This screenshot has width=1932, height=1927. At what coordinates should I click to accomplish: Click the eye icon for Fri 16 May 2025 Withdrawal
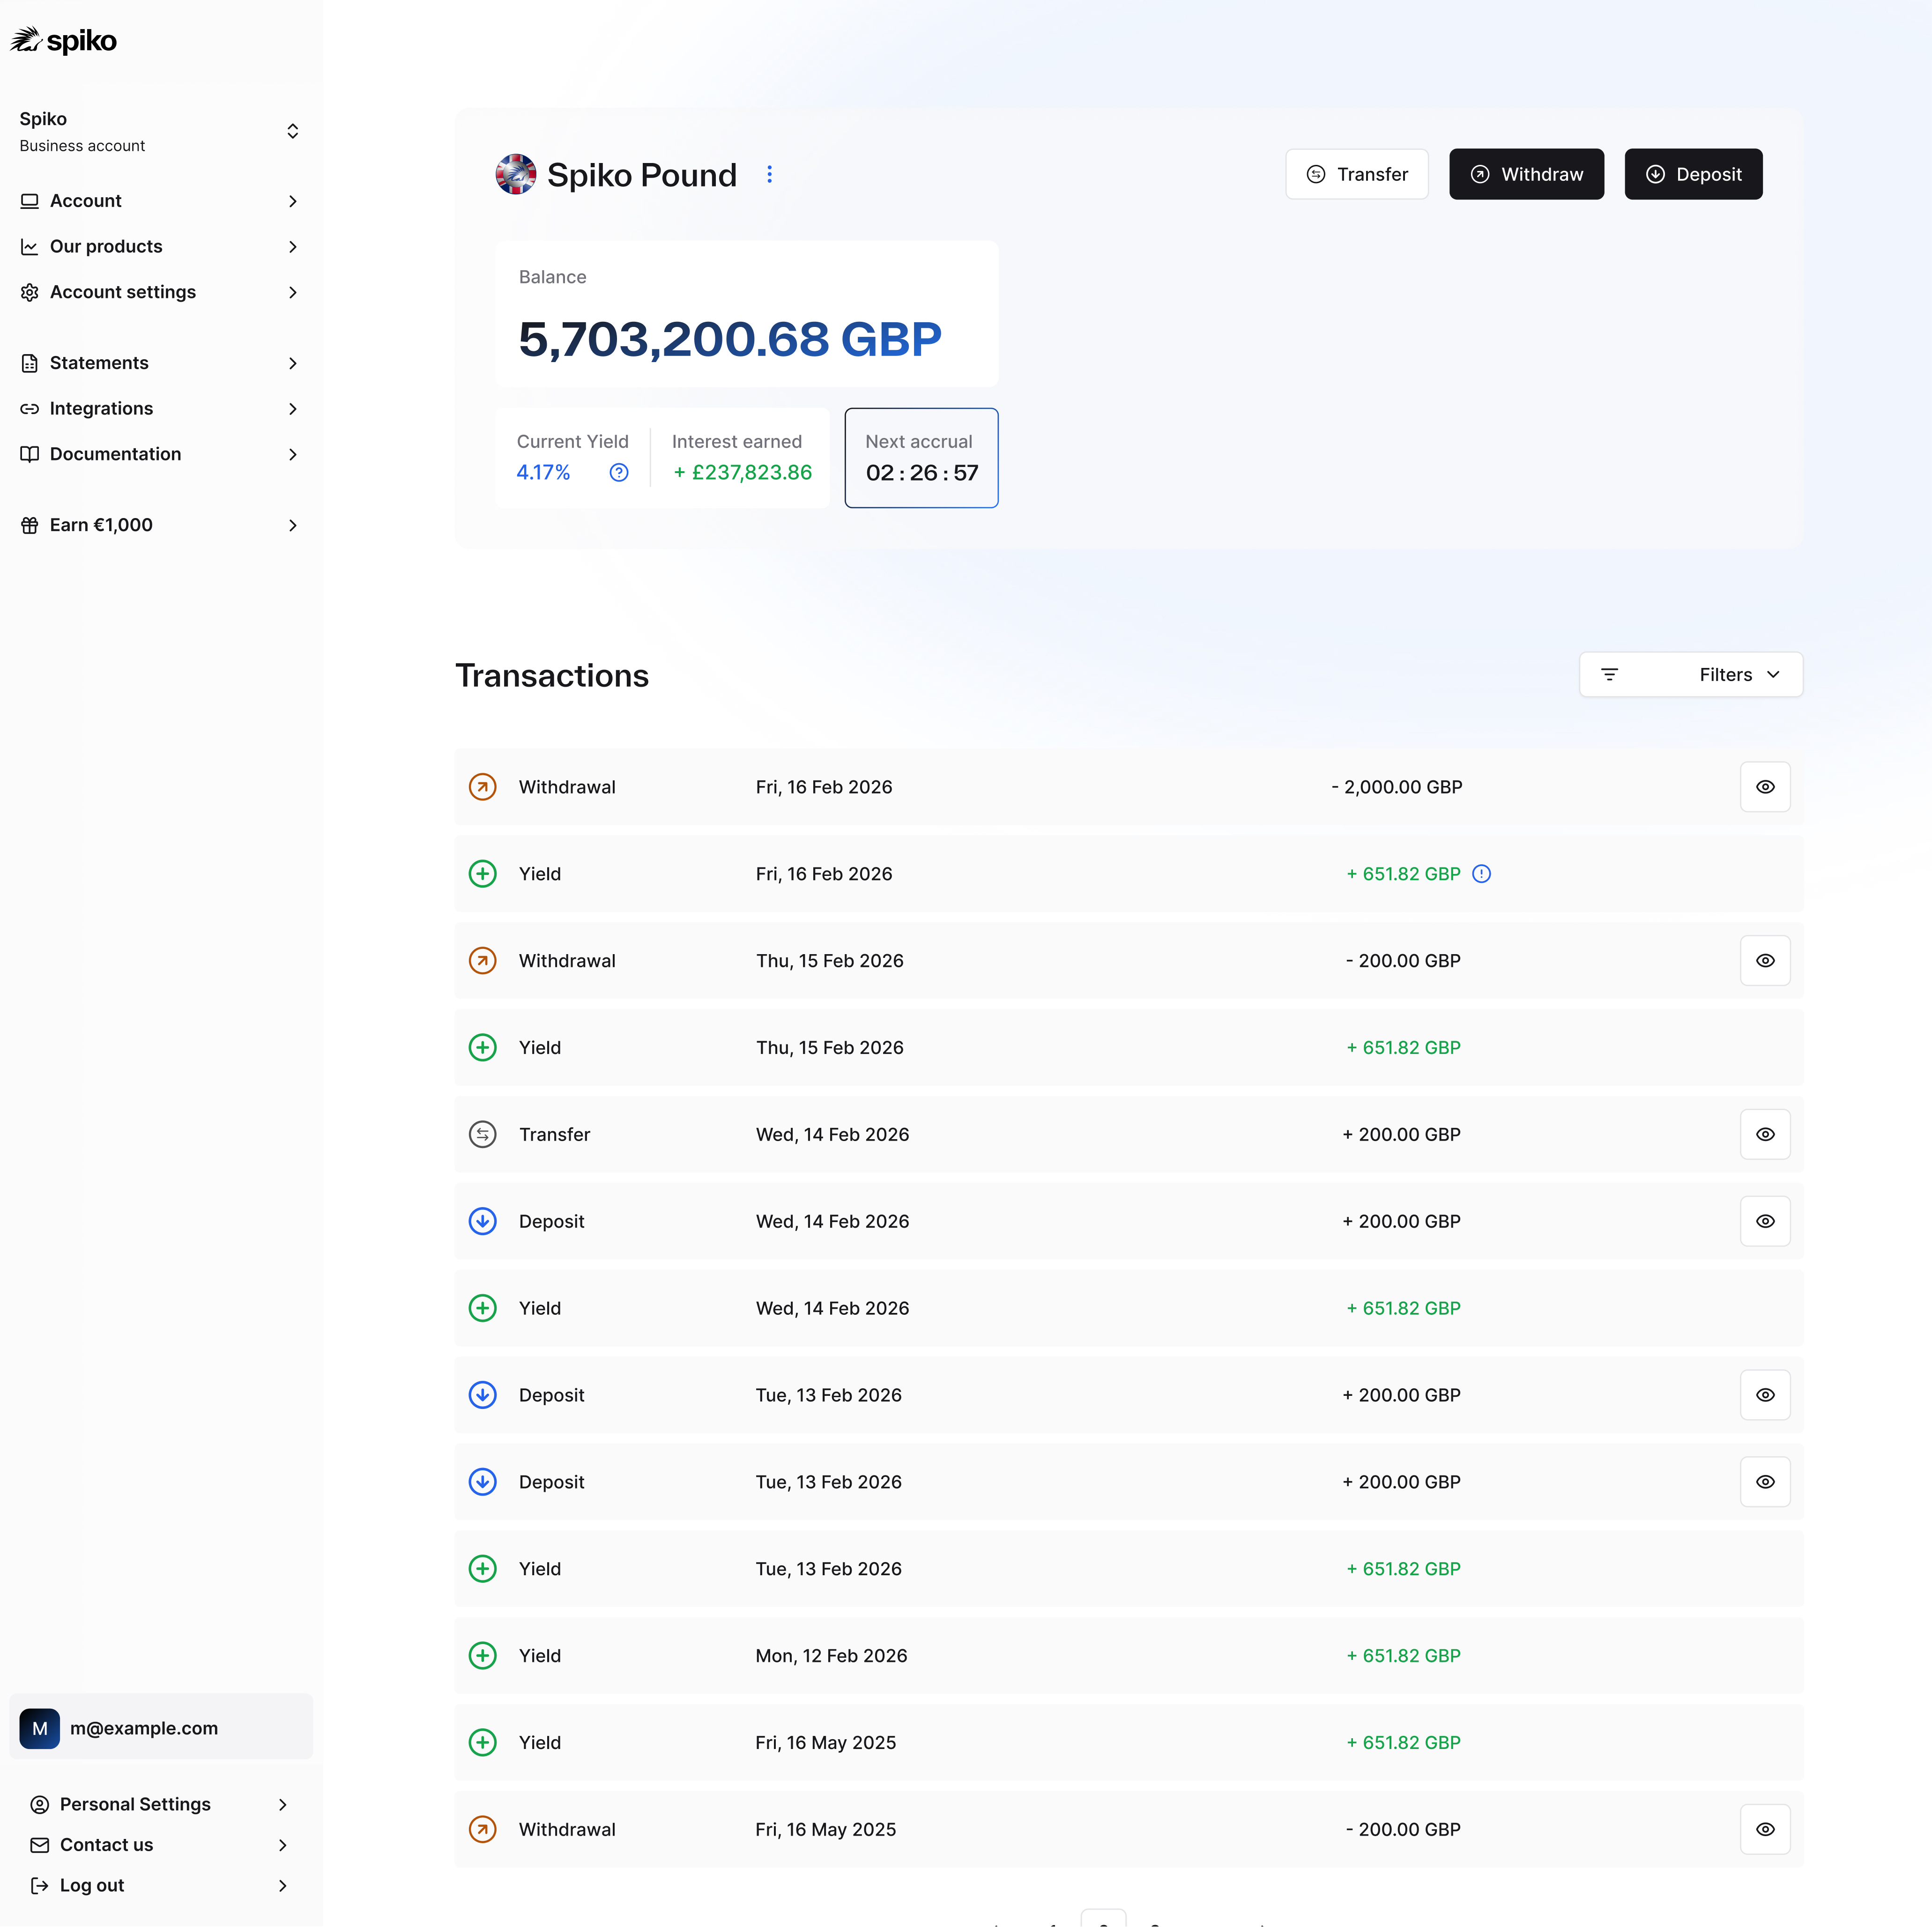point(1765,1830)
